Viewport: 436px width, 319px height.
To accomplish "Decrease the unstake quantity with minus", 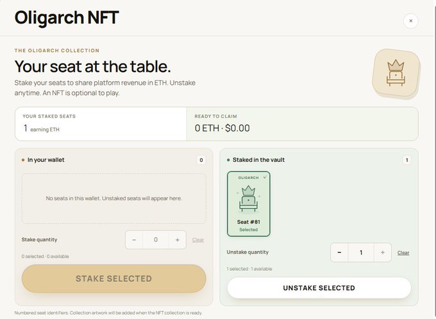I will 339,252.
